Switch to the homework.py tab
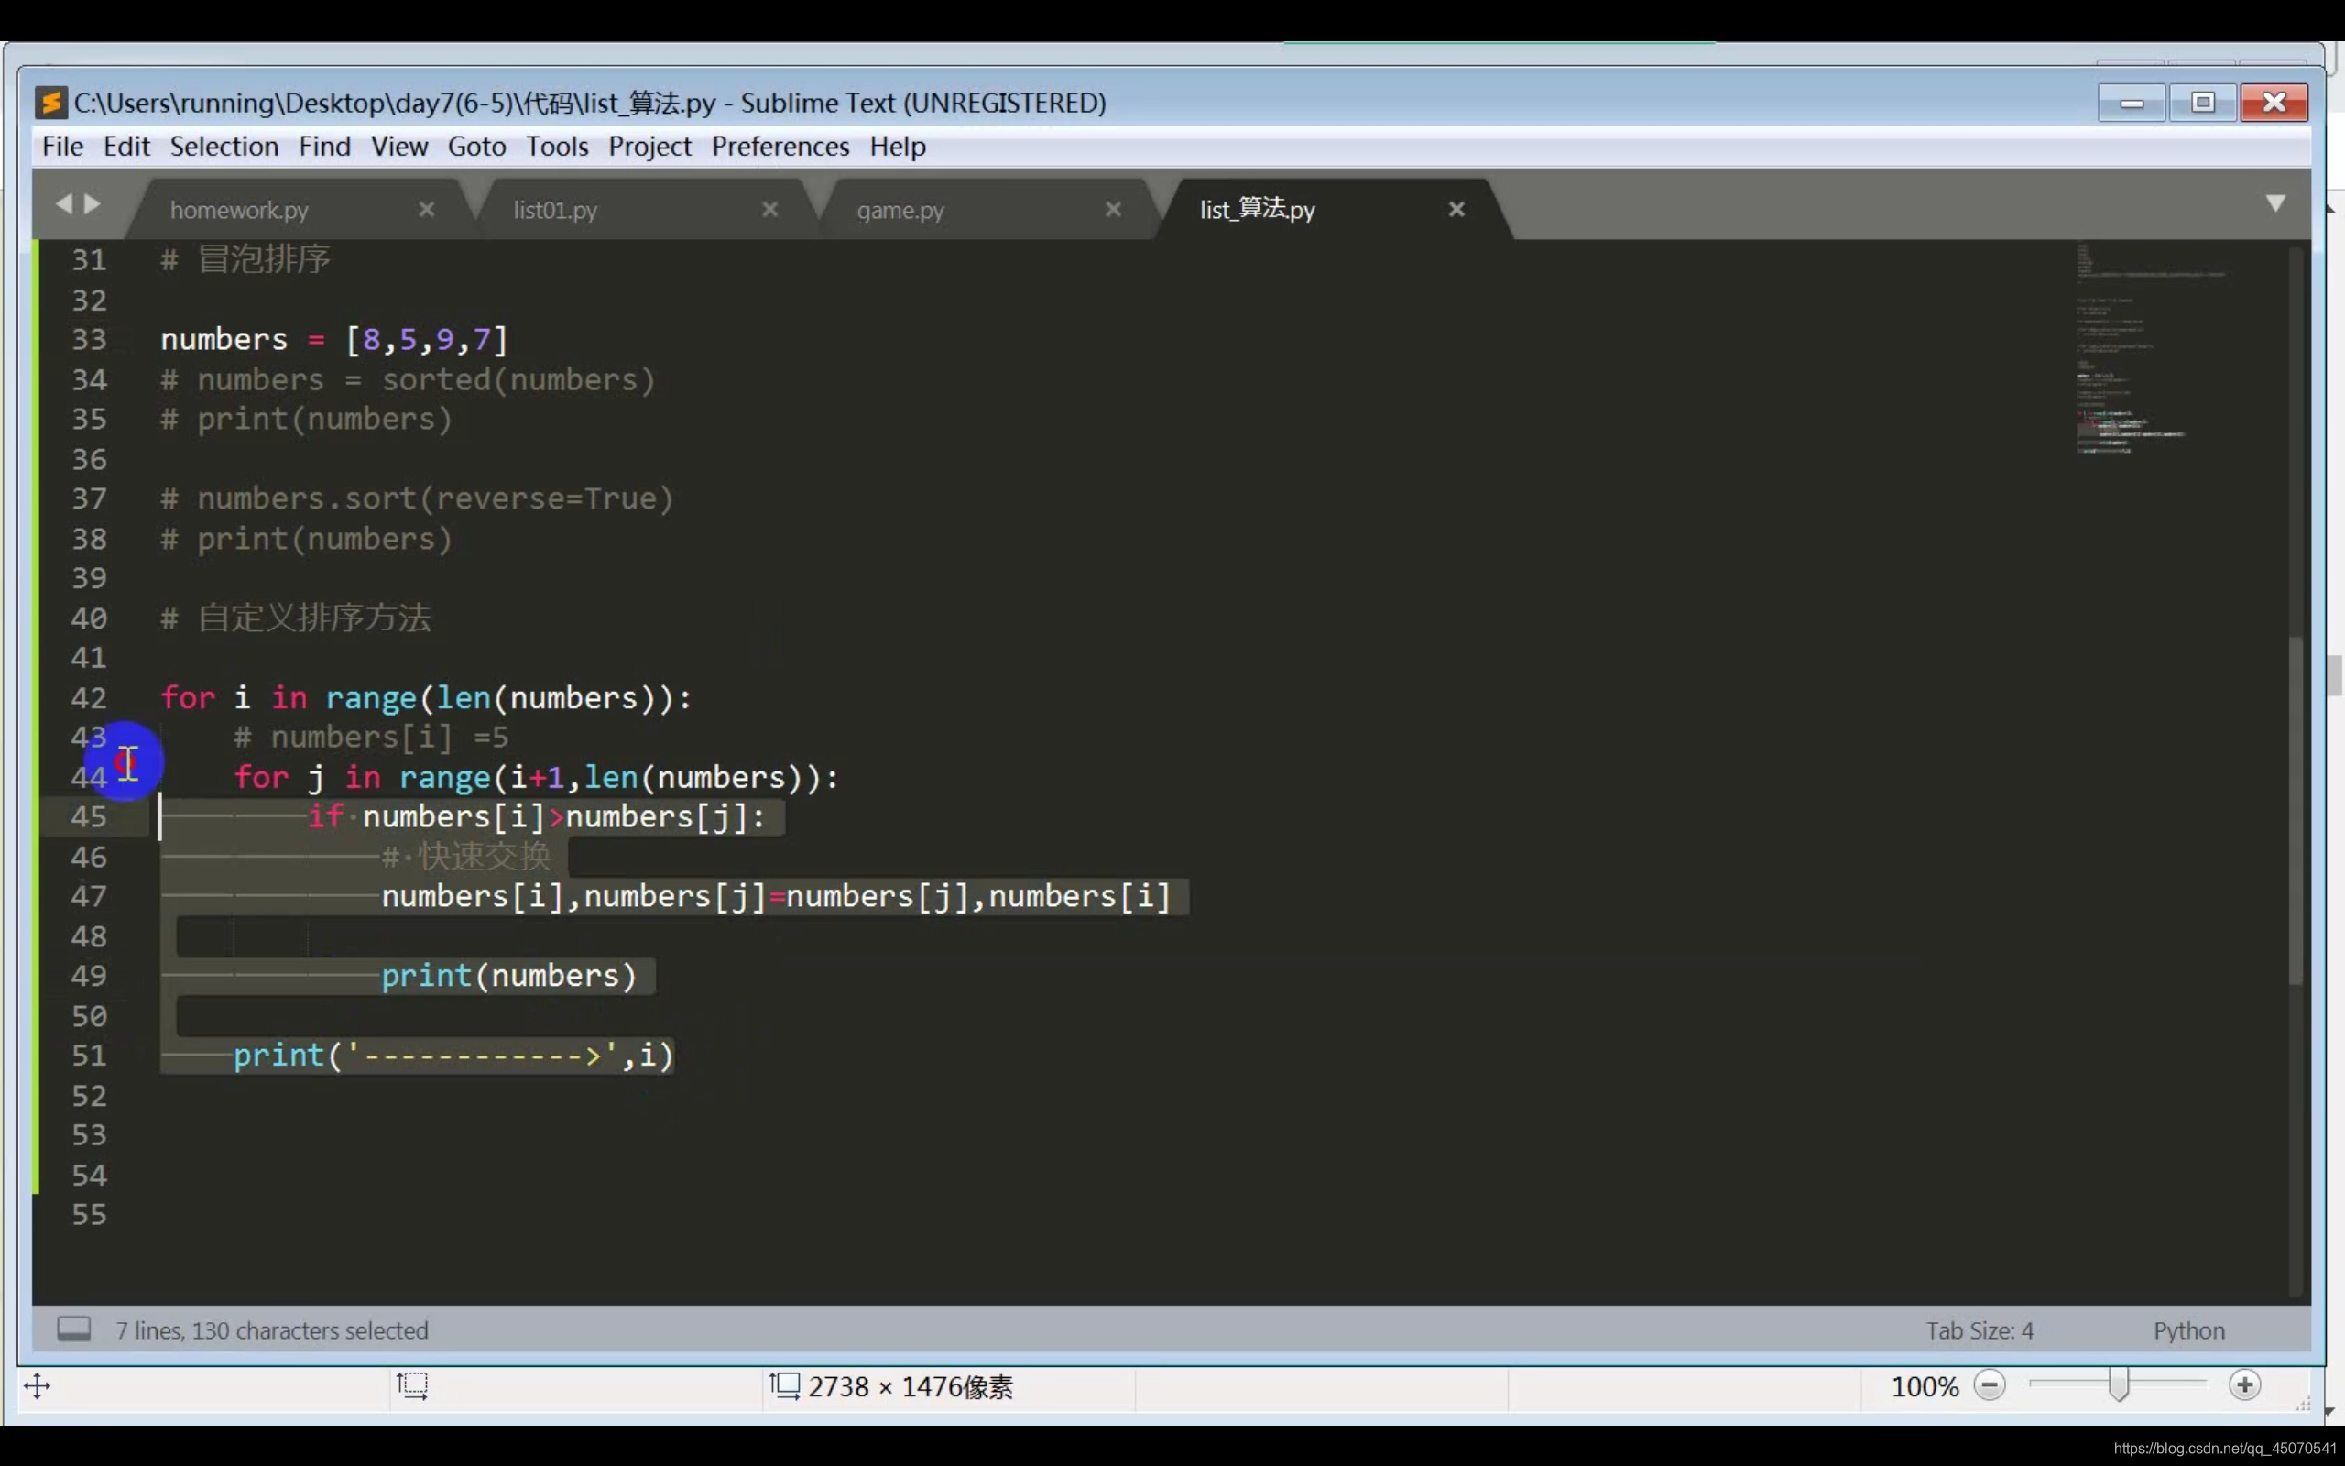Image resolution: width=2345 pixels, height=1466 pixels. (239, 211)
